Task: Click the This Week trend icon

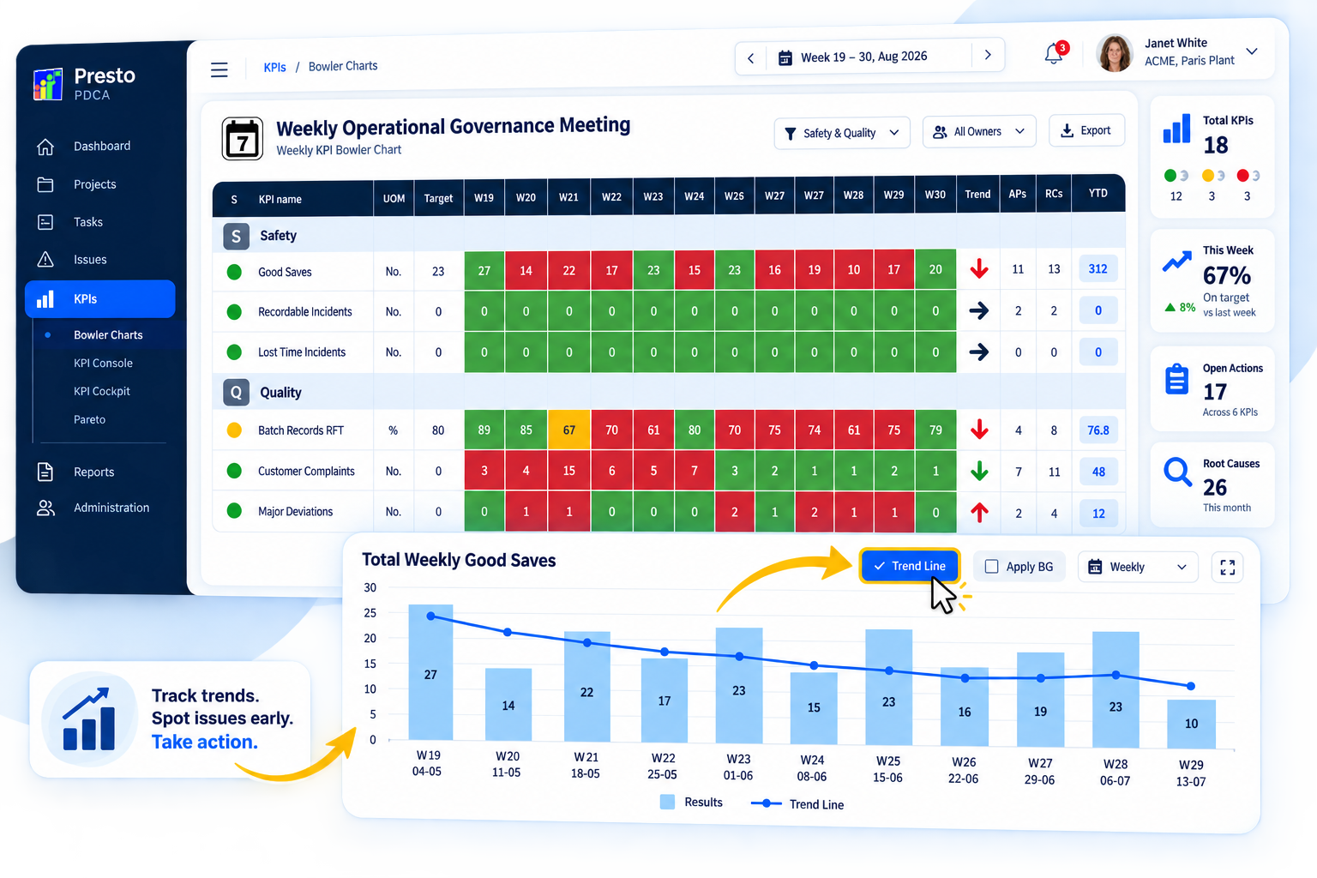Action: click(1176, 262)
